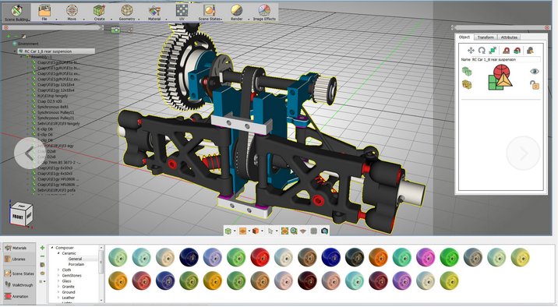The height and width of the screenshot is (307, 558).
Task: Open the Geometry tools in top toolbar
Action: 127,12
